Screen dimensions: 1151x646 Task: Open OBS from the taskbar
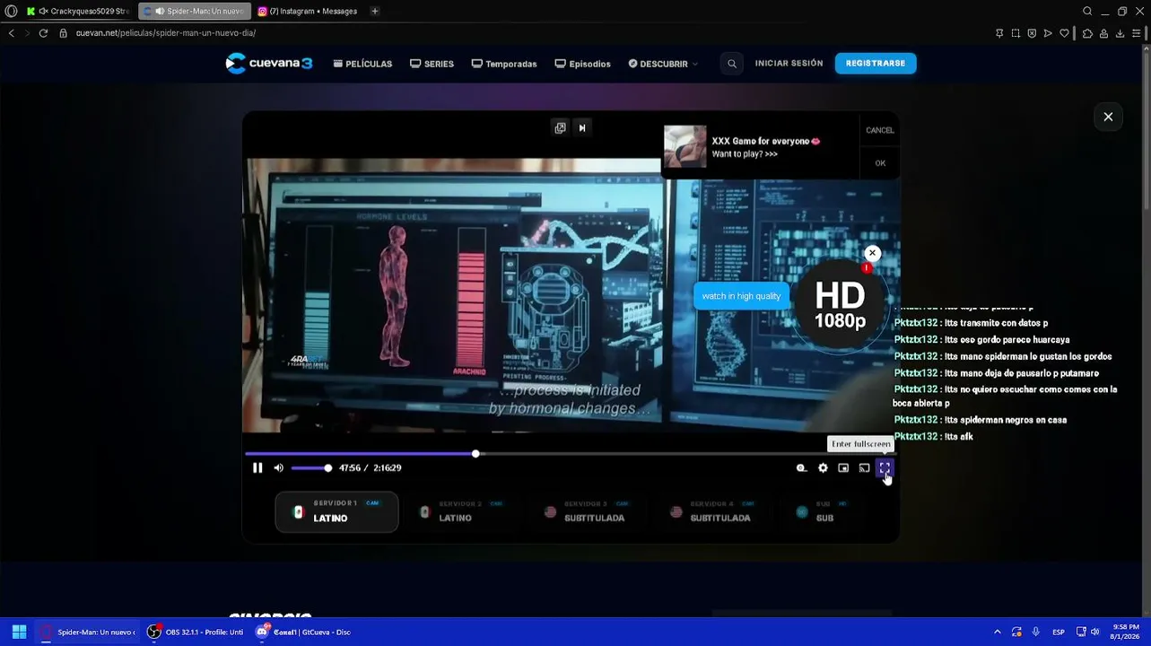pyautogui.click(x=196, y=632)
